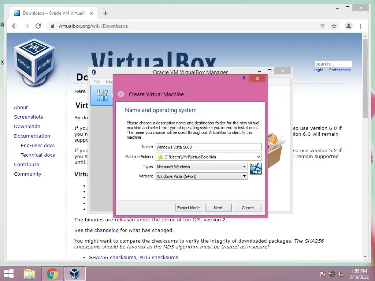Screen dimensions: 375x281
Task: Minimize the VirtualBox Manager window
Action: [260, 71]
